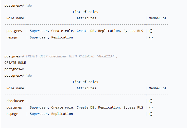Click 'Member of' header in first table
The image size is (187, 128).
[x=158, y=18]
